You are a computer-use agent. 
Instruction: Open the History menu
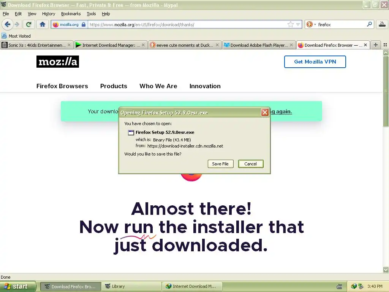click(49, 14)
